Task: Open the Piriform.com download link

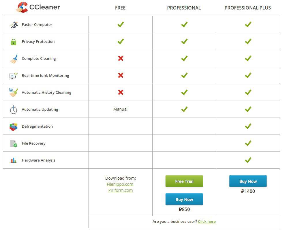Action: tap(120, 190)
